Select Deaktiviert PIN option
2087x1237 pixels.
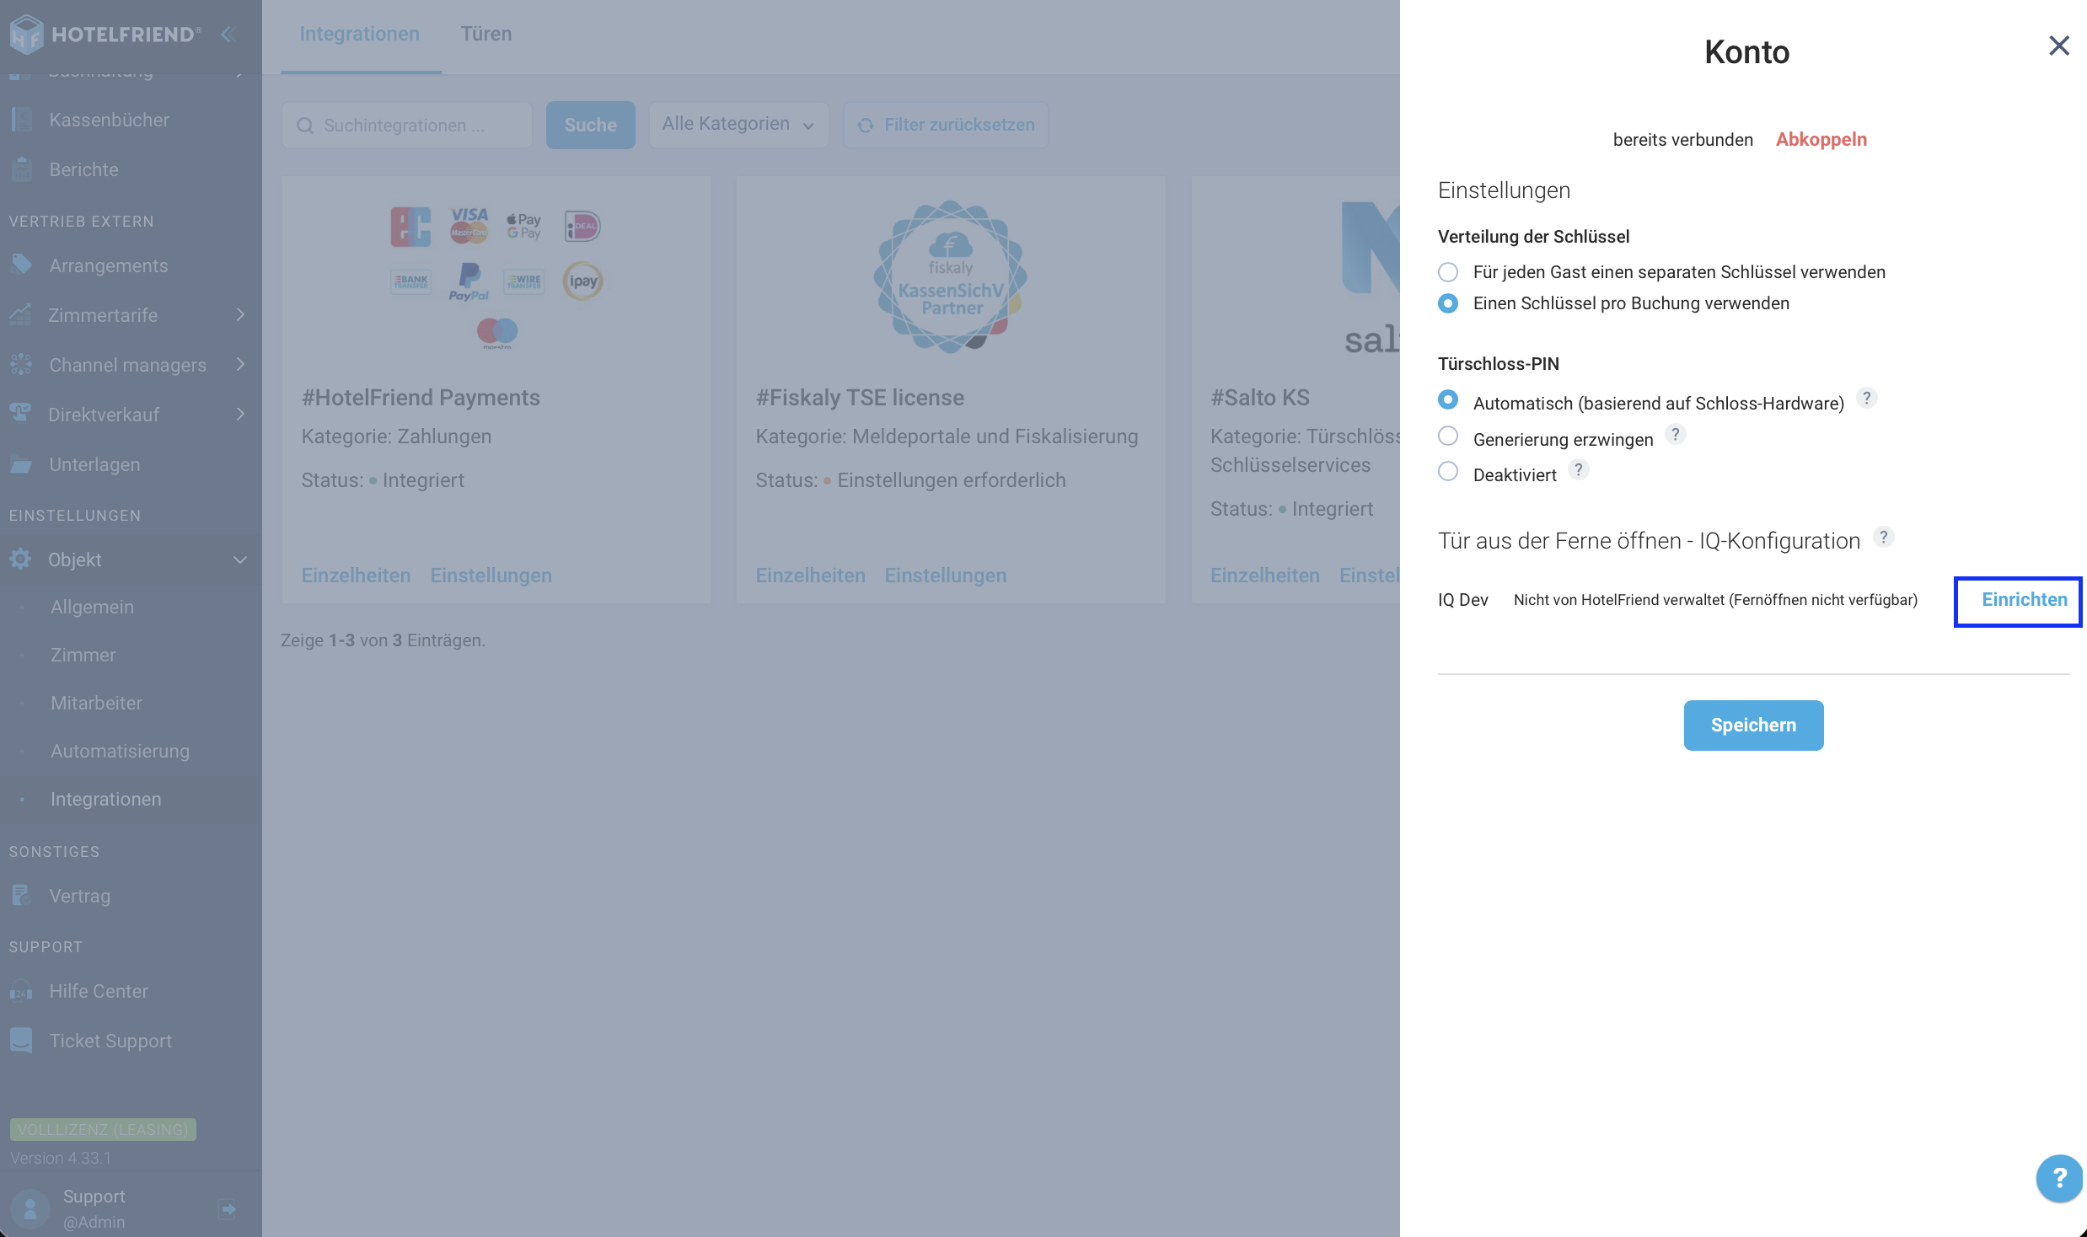point(1448,472)
